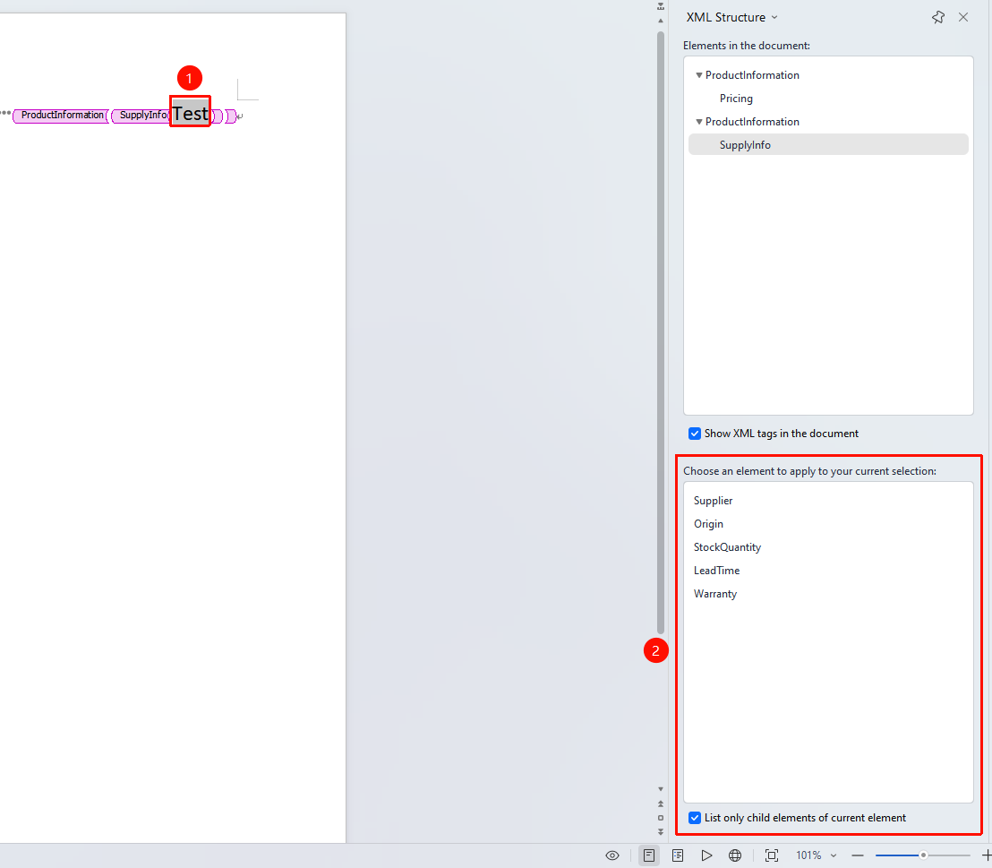This screenshot has width=992, height=868.
Task: Click the document vertical scrollbar thumb
Action: point(661,332)
